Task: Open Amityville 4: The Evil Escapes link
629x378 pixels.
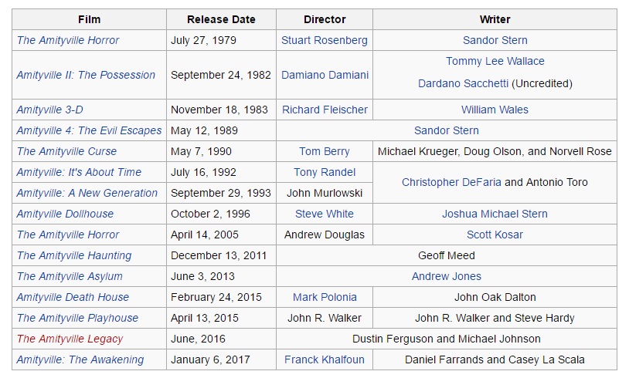Action: click(89, 130)
